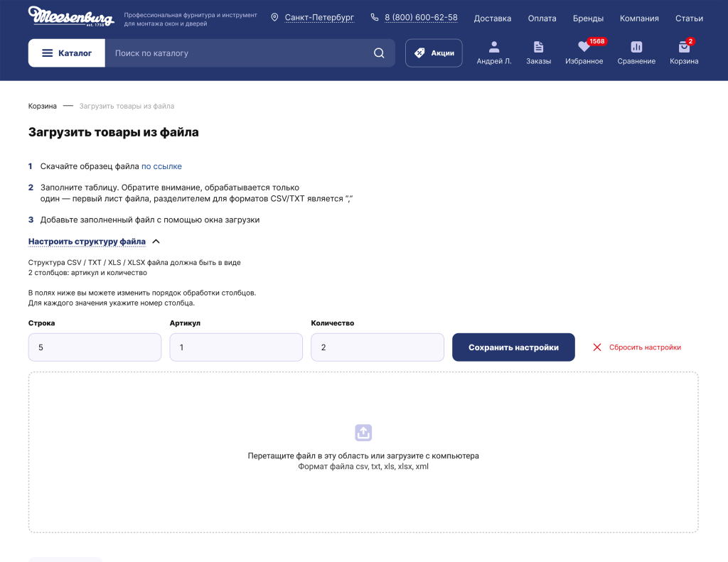Click the search magnifier icon
Viewport: 728px width, 562px height.
[x=379, y=53]
